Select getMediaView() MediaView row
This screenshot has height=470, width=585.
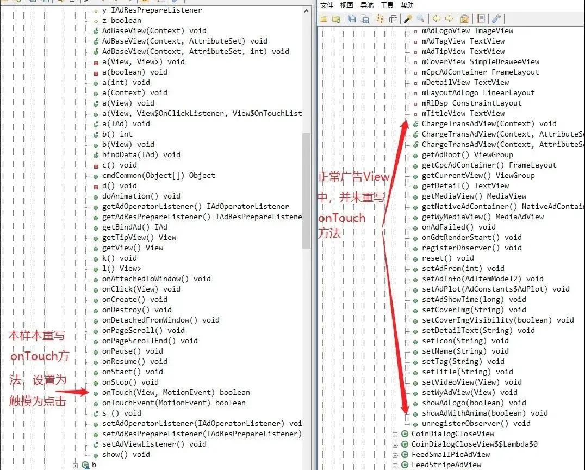474,196
